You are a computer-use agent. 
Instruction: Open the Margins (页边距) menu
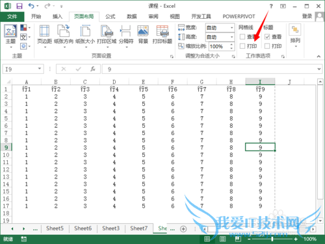click(44, 36)
